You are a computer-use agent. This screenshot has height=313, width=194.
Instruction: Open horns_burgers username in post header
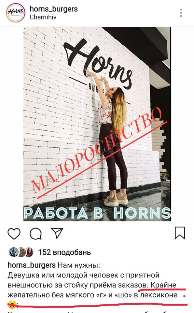coord(54,9)
